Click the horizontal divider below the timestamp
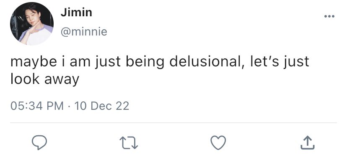This screenshot has height=162, width=347. 173,123
